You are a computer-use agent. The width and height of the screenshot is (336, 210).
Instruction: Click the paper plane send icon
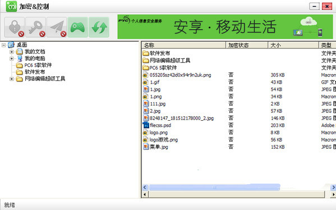[x=57, y=28]
